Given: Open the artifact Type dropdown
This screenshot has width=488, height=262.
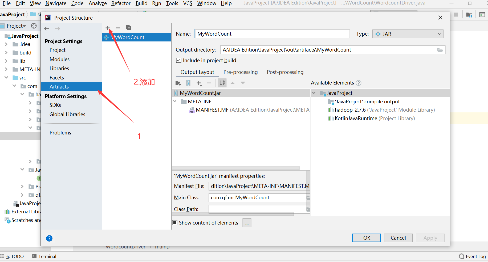Looking at the screenshot, I should (x=408, y=34).
